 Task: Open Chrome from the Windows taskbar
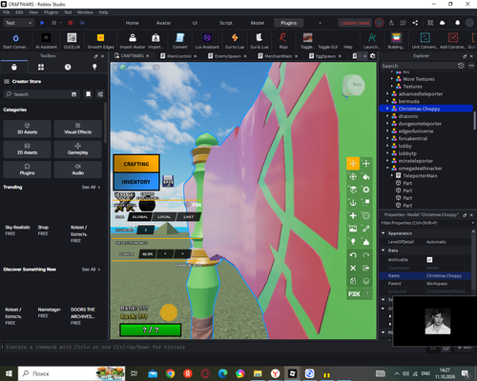pos(170,373)
